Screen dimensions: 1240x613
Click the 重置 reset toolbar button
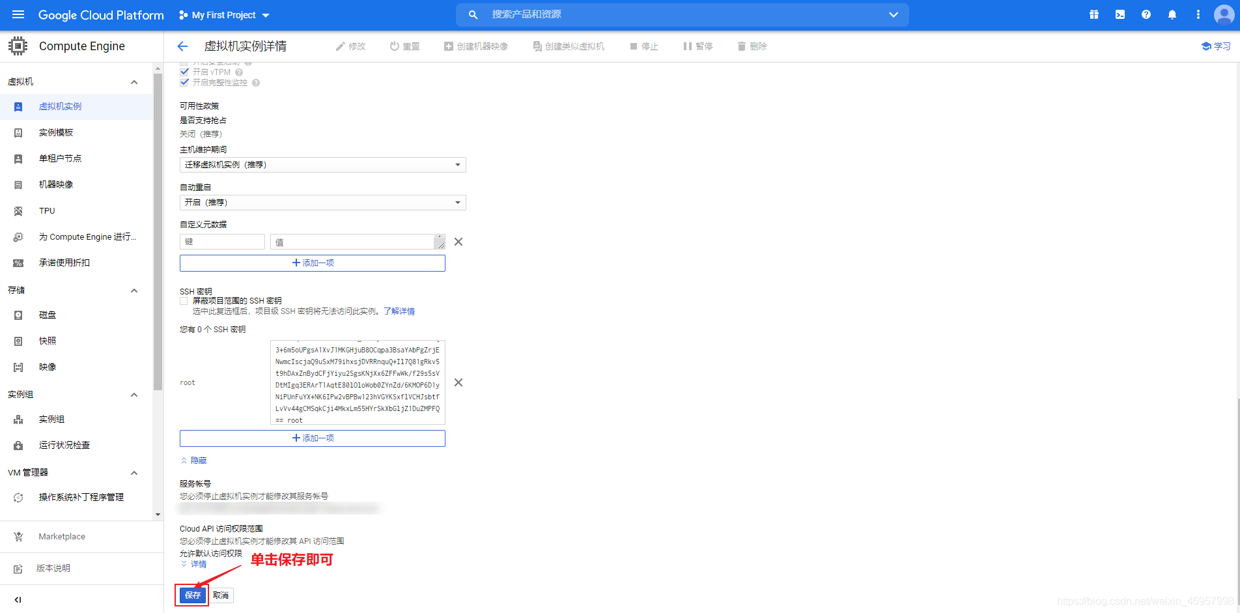(x=404, y=46)
